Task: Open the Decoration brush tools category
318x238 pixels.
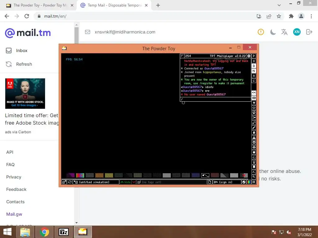Action: tap(254, 172)
